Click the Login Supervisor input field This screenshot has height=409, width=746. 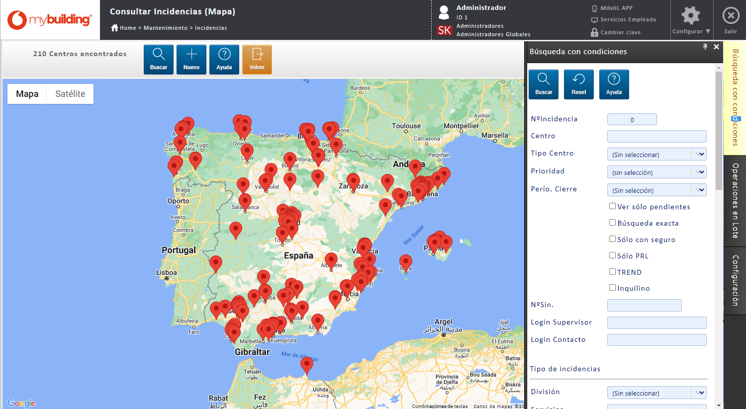tap(656, 323)
